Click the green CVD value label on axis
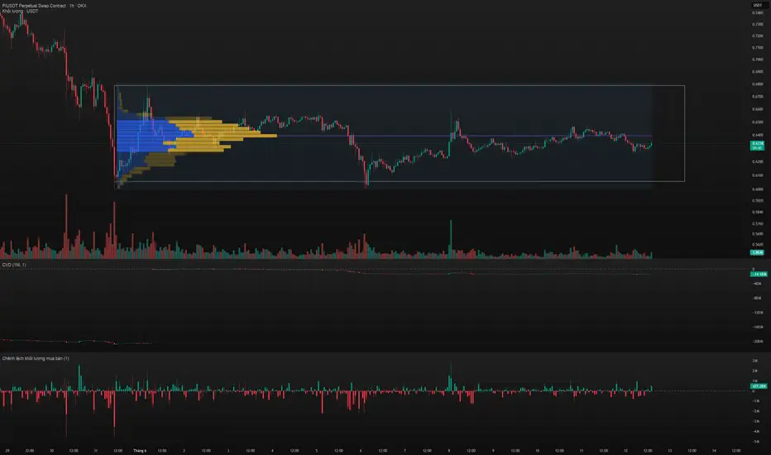Viewport: 771px width, 455px height. [759, 274]
